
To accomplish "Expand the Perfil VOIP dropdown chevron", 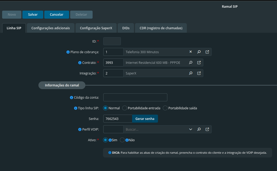I will pyautogui.click(x=191, y=129).
